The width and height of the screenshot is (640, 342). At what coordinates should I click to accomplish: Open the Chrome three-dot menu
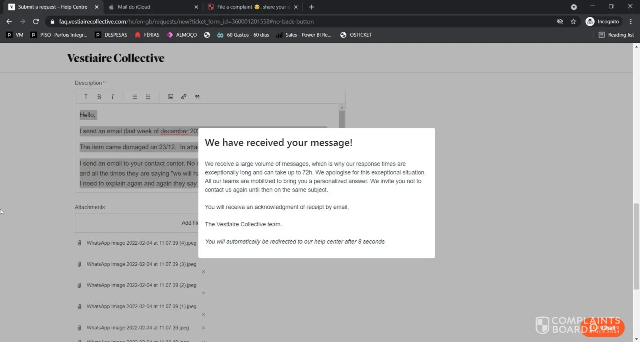[x=631, y=22]
